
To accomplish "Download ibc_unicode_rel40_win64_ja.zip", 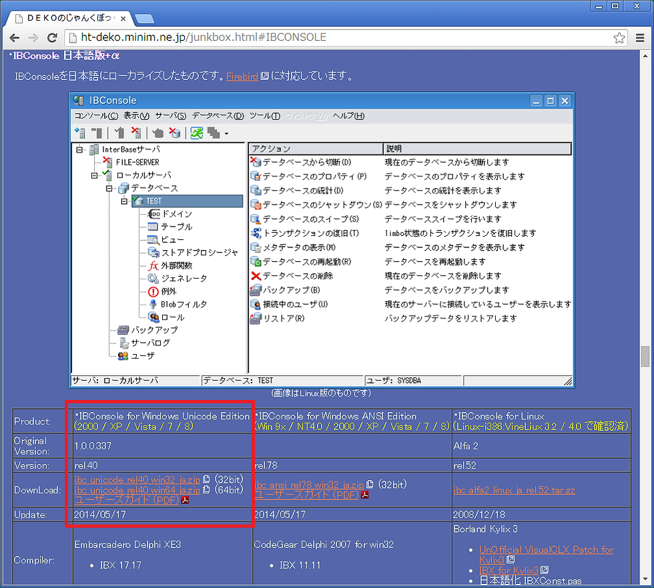I will click(x=137, y=490).
